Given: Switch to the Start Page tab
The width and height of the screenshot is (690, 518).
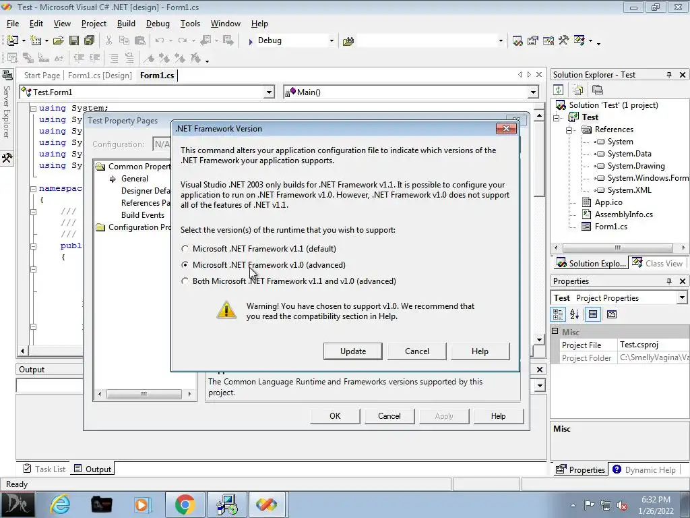Looking at the screenshot, I should [x=42, y=76].
